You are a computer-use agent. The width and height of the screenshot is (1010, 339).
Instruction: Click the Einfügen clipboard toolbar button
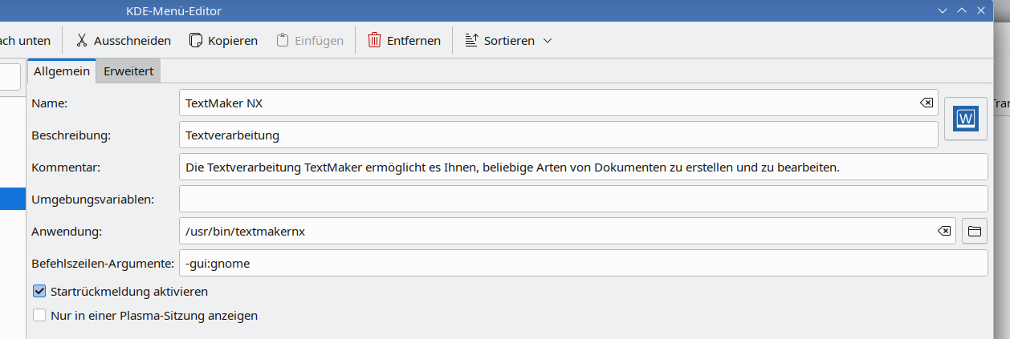[310, 40]
